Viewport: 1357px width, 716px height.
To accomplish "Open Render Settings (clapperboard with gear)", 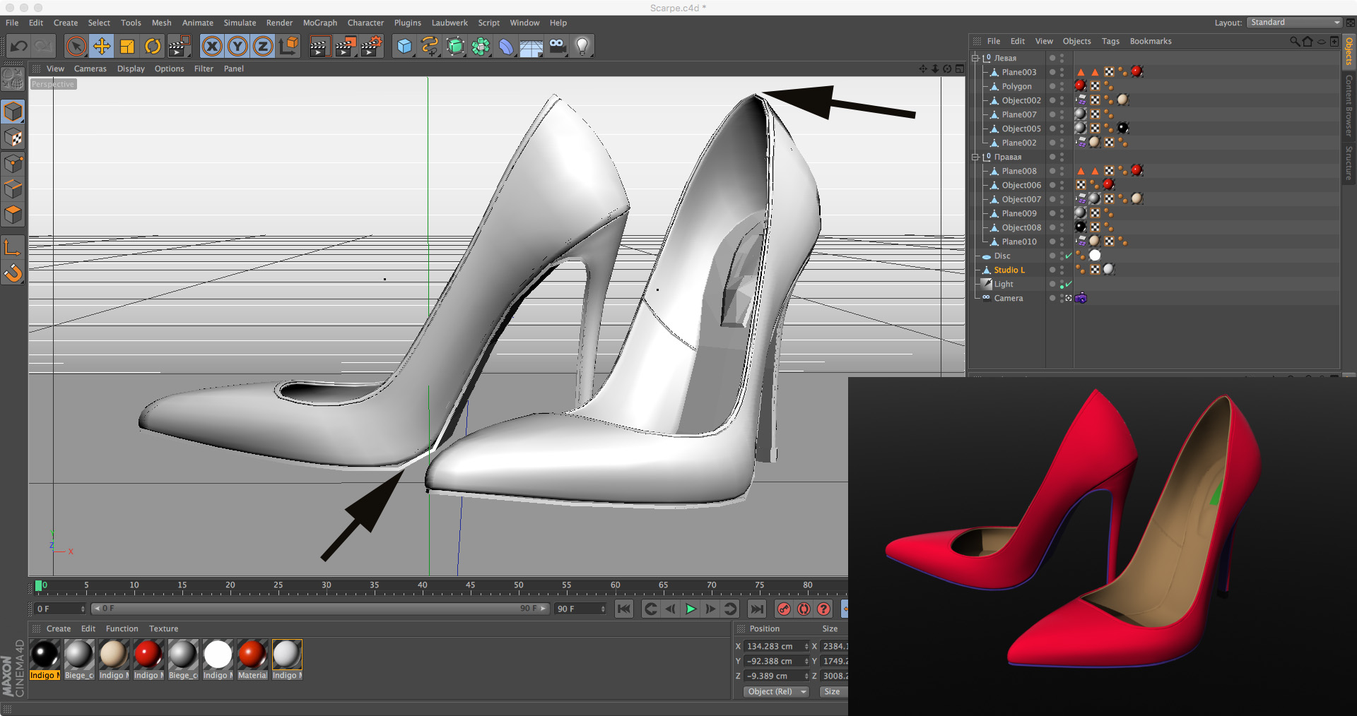I will [372, 47].
